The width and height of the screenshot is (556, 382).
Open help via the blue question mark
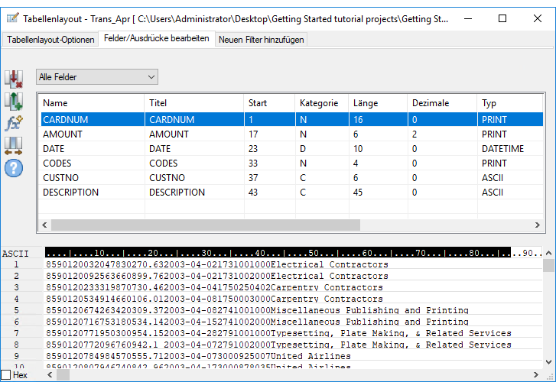14,167
